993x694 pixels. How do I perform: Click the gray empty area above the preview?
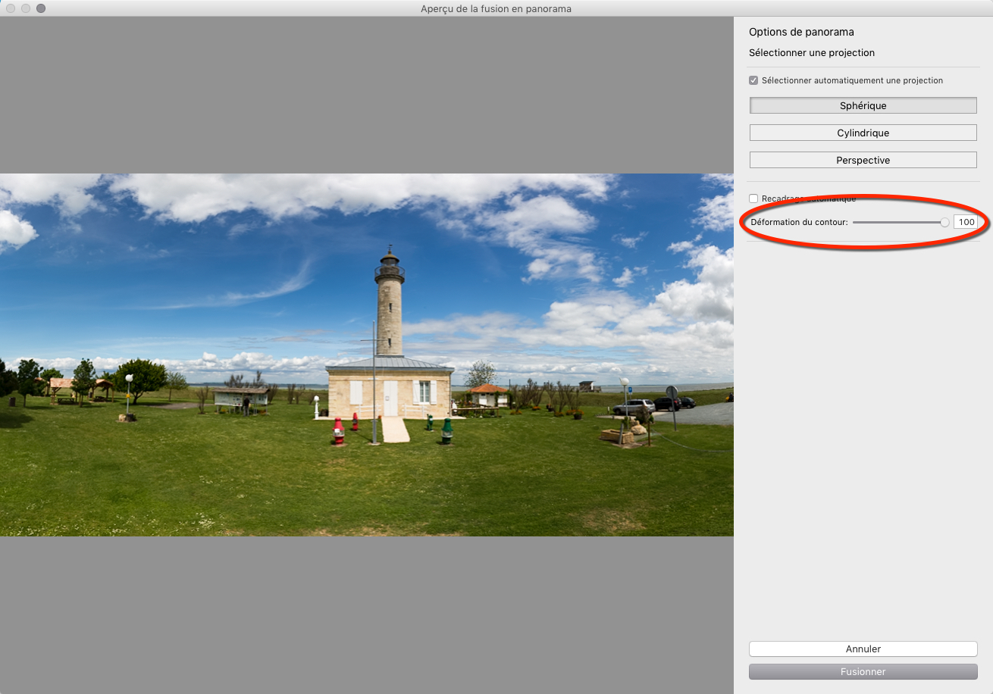tap(367, 95)
